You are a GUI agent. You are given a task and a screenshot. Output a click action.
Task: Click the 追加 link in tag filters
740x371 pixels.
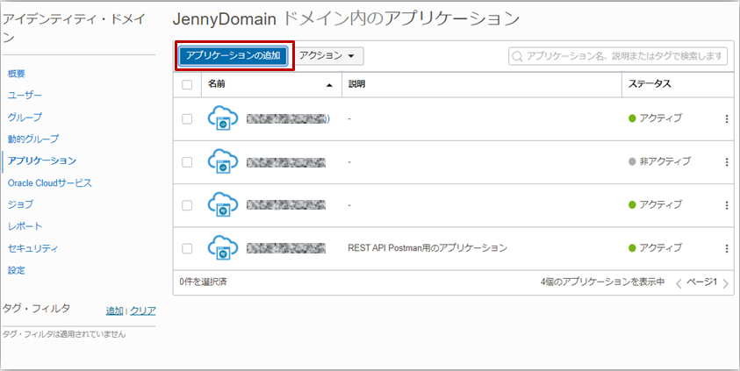pyautogui.click(x=114, y=310)
